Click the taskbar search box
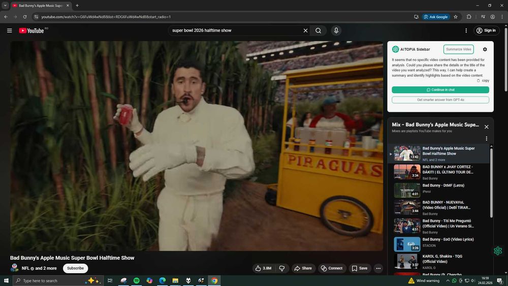The width and height of the screenshot is (508, 286). click(58, 280)
